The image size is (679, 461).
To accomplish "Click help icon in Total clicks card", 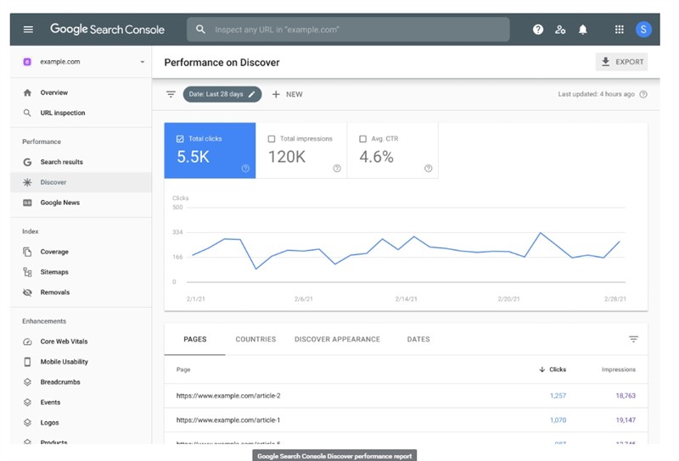I will [x=245, y=169].
